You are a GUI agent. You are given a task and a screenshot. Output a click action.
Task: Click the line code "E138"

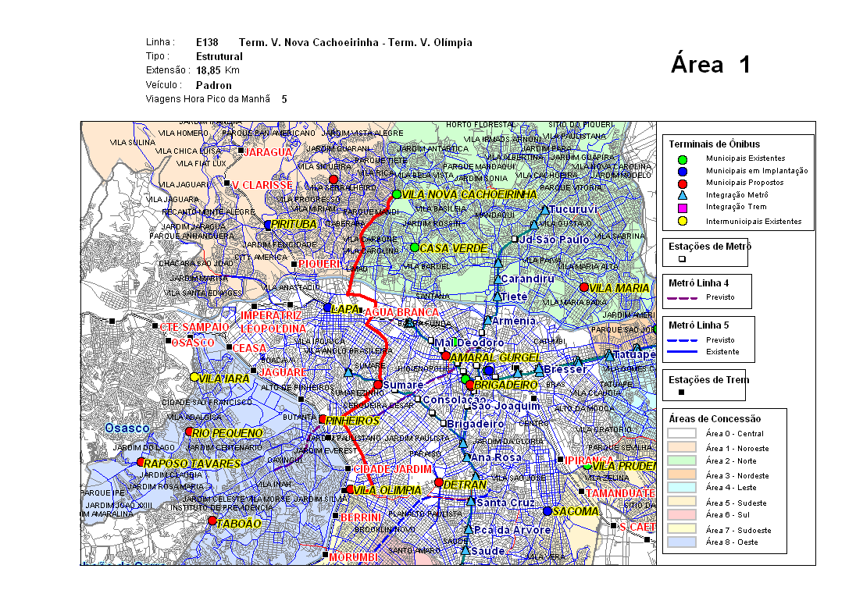point(207,42)
